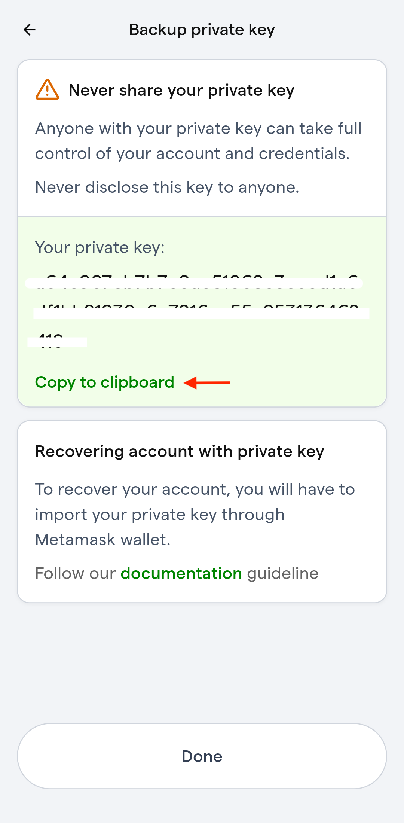This screenshot has width=404, height=823.
Task: Select the last short fragment of the private key
Action: (x=57, y=341)
